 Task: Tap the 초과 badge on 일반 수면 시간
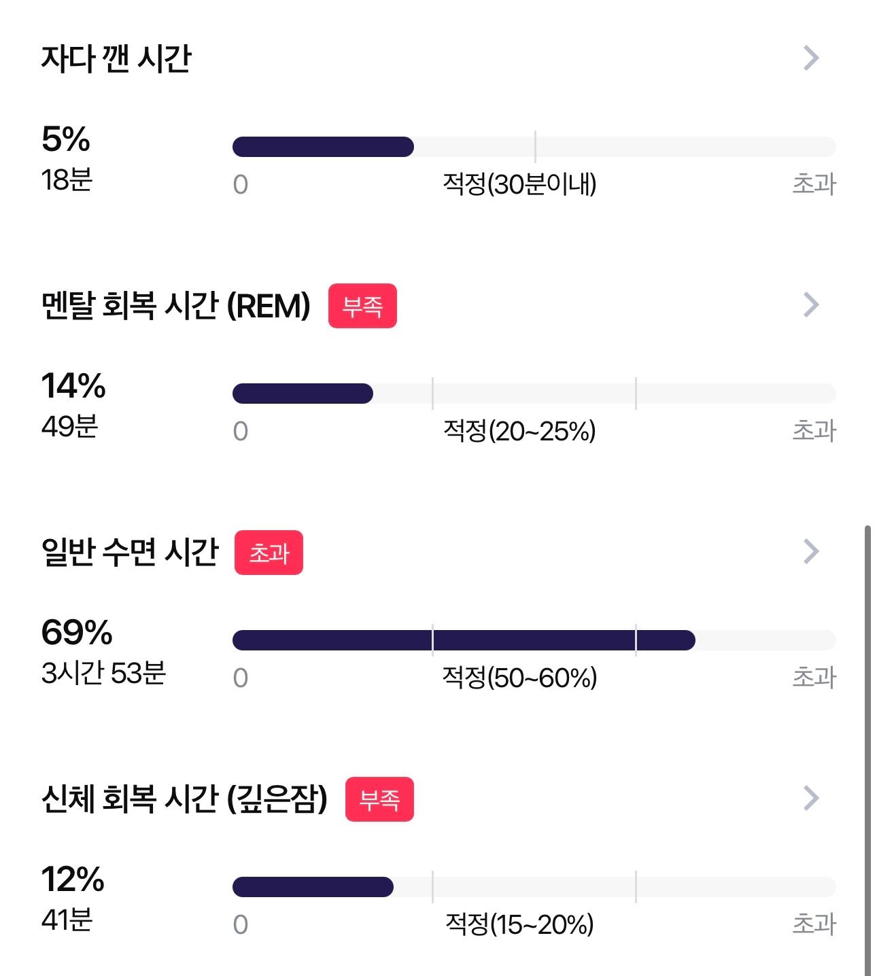click(x=269, y=553)
